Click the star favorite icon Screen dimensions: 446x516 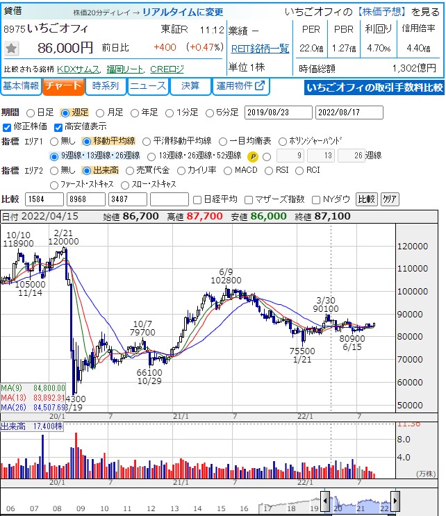point(12,48)
